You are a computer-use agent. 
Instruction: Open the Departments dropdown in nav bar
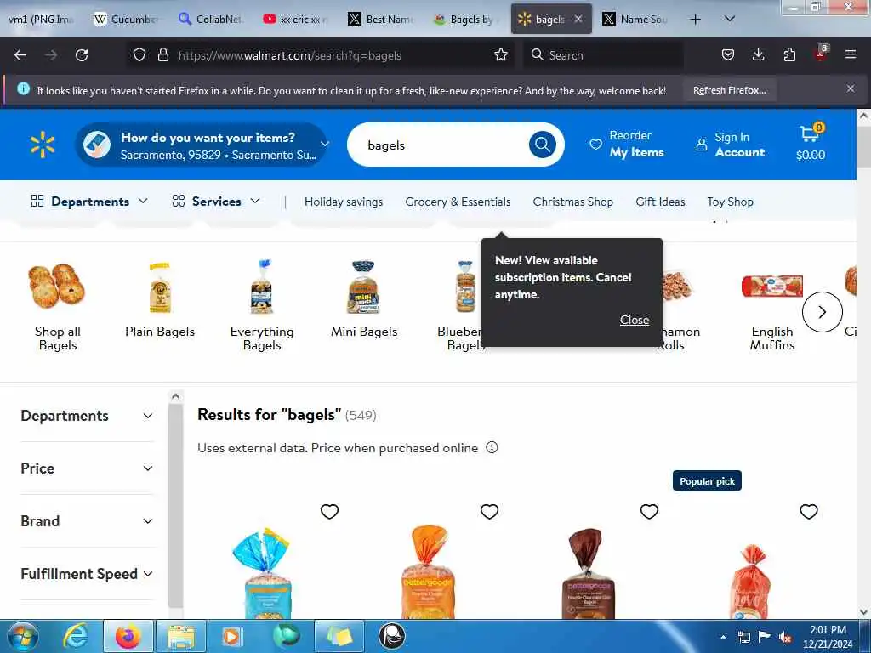89,201
